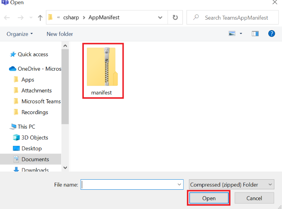Select the AppManifest breadcrumb segment
Viewport: 282px width, 209px height.
104,17
